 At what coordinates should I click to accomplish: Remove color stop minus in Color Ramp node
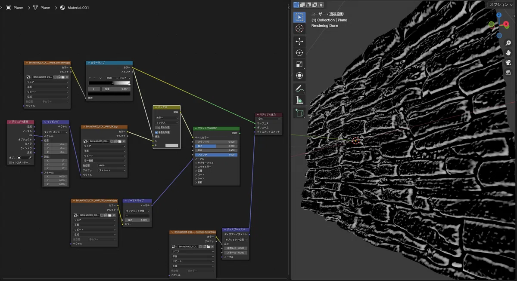coord(94,78)
